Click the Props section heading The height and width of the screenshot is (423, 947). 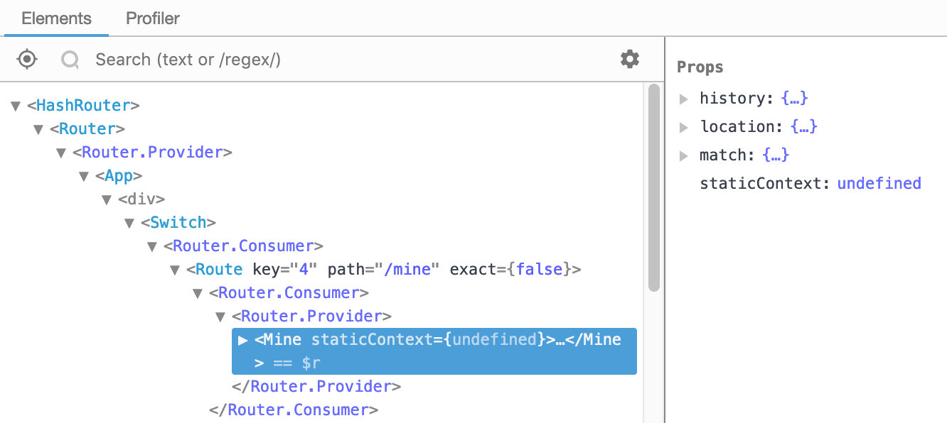pyautogui.click(x=700, y=67)
